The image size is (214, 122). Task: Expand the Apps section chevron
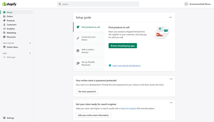click(30, 53)
